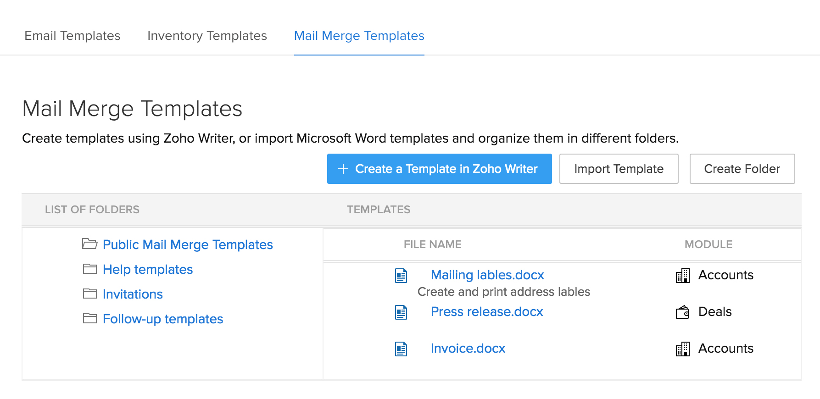Click the Create Folder button
Image resolution: width=820 pixels, height=399 pixels.
(x=742, y=169)
